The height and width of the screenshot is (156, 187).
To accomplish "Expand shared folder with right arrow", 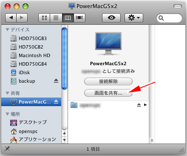I will (145, 105).
